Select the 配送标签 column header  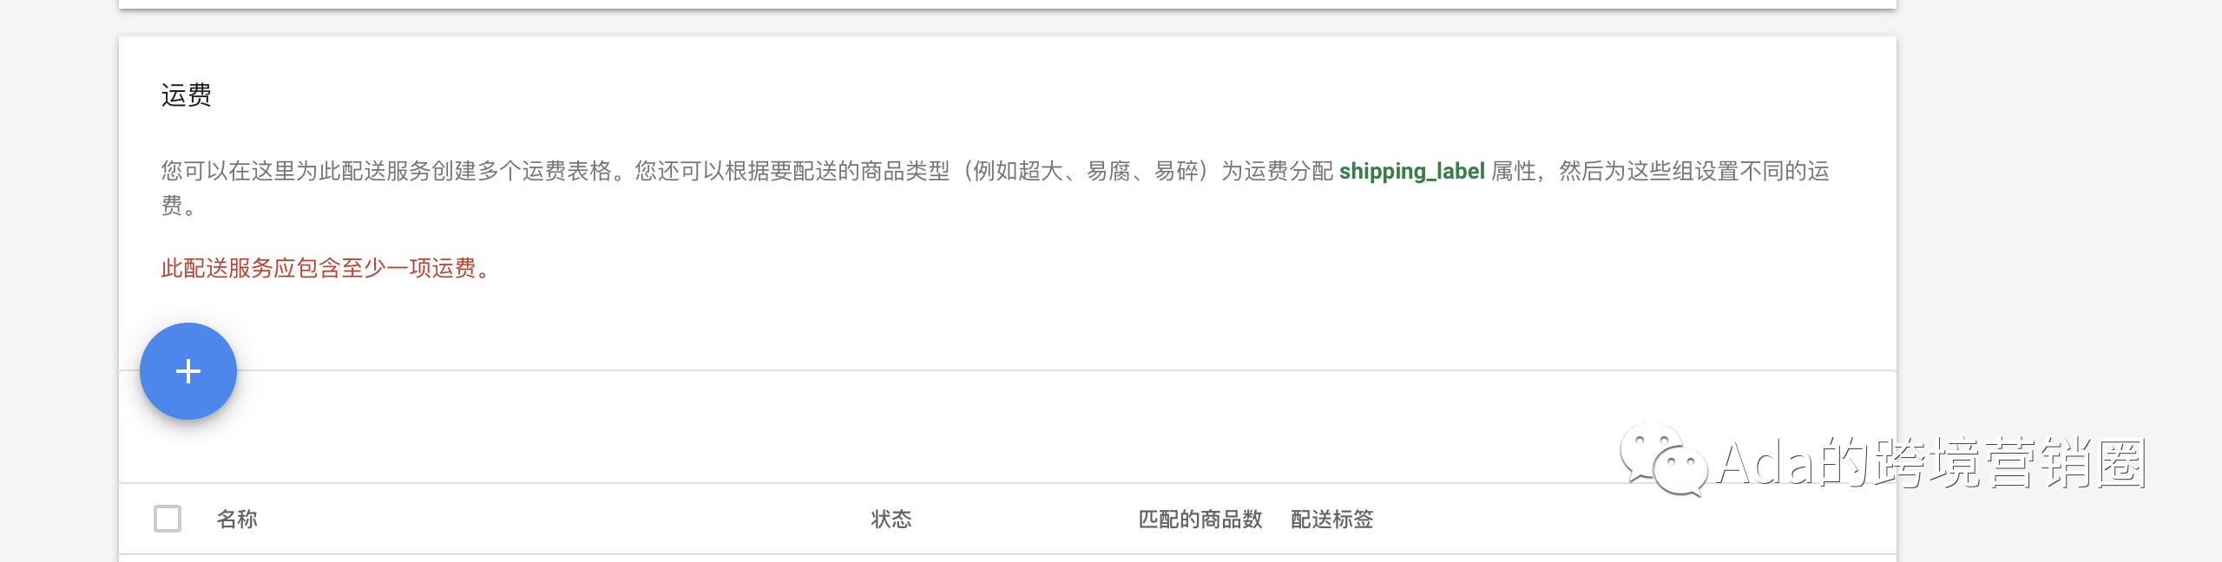pyautogui.click(x=1331, y=519)
